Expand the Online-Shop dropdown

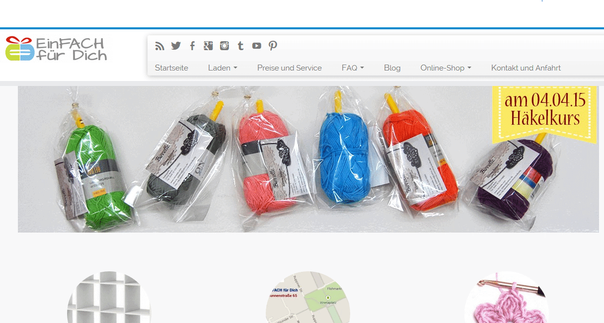(446, 68)
